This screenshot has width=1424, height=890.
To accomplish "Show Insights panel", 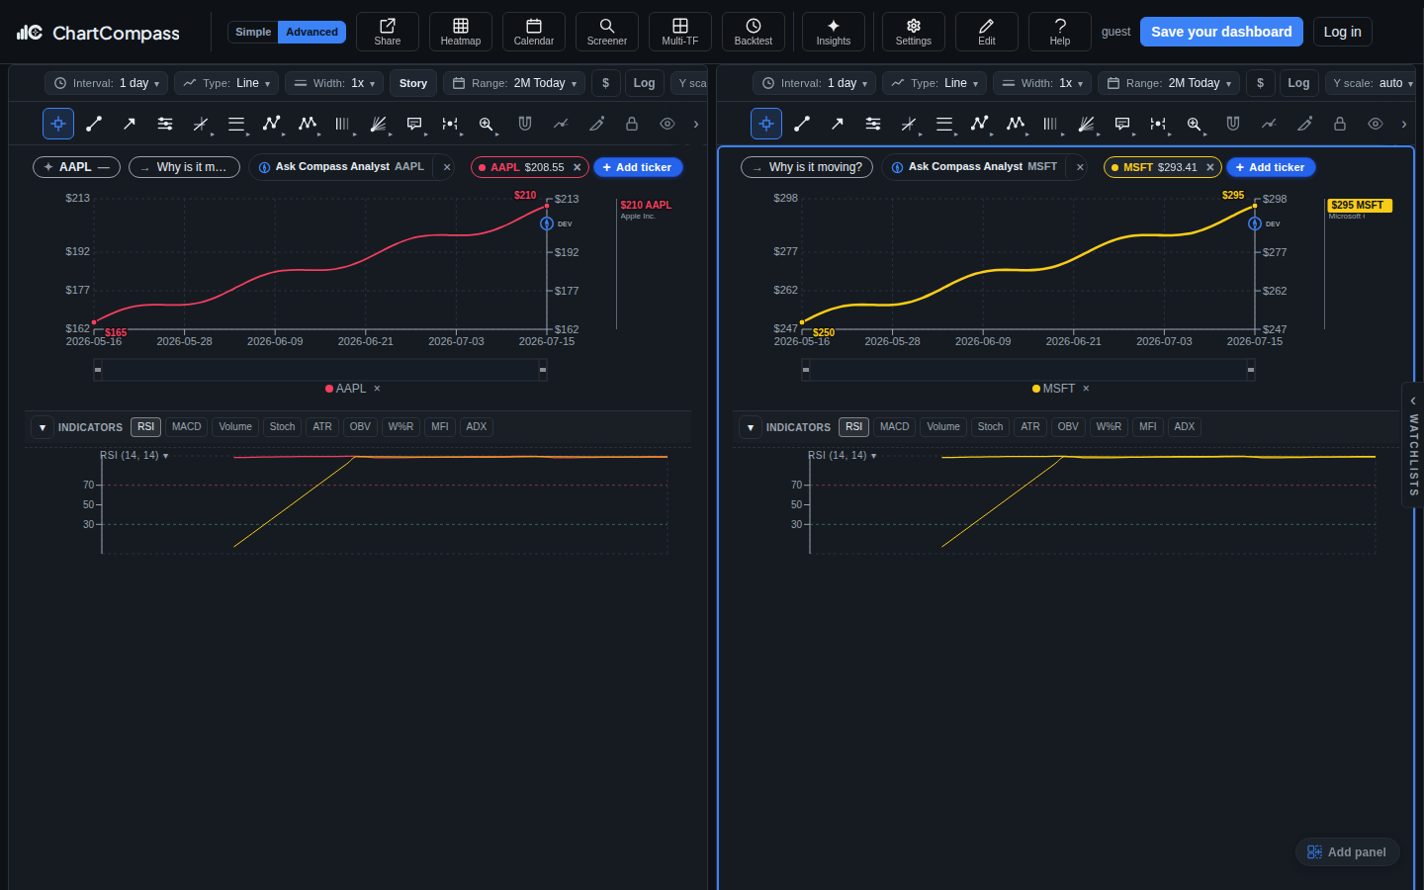I will (834, 32).
